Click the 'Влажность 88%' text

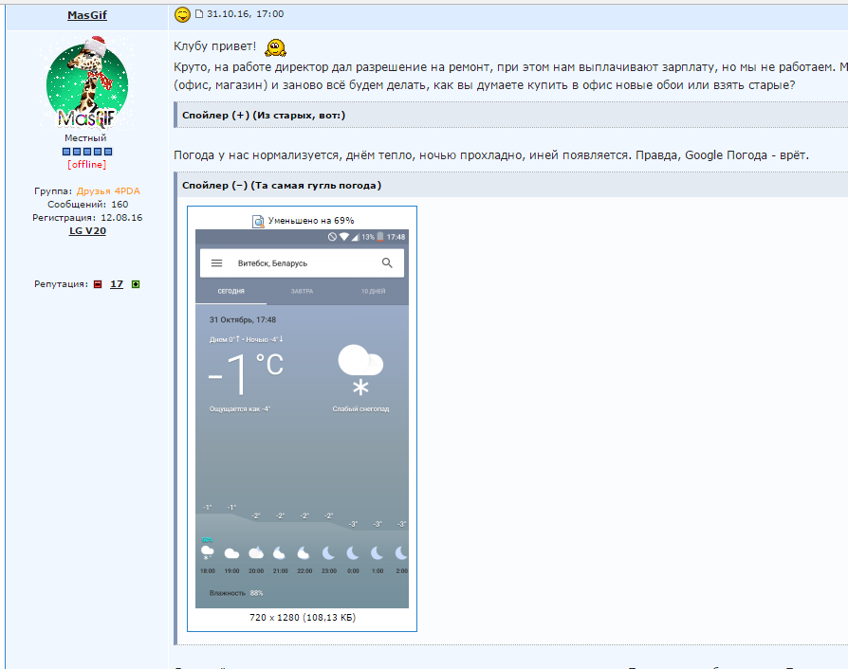pyautogui.click(x=236, y=593)
